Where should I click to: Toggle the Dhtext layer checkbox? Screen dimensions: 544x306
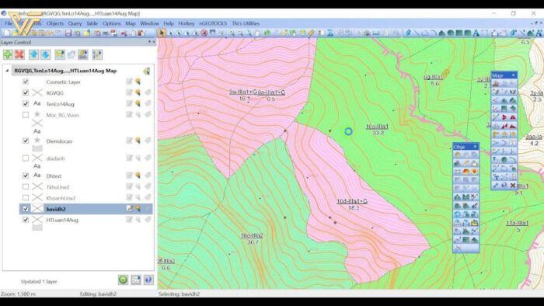pyautogui.click(x=26, y=176)
